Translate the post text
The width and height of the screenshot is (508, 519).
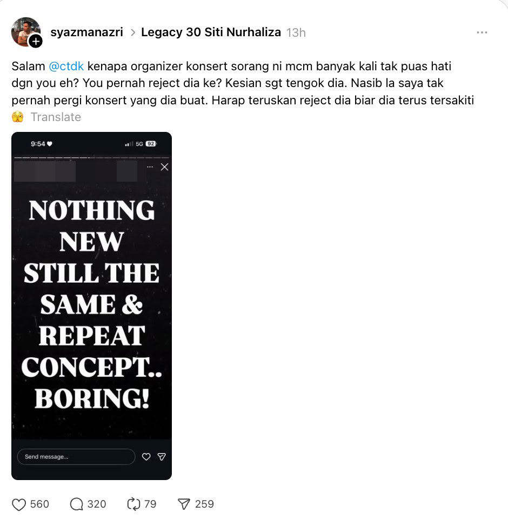(x=56, y=117)
